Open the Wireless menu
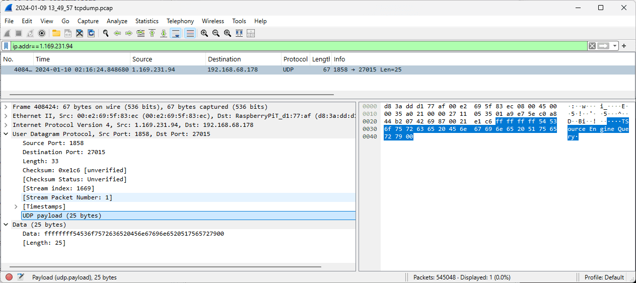636x283 pixels. point(213,21)
